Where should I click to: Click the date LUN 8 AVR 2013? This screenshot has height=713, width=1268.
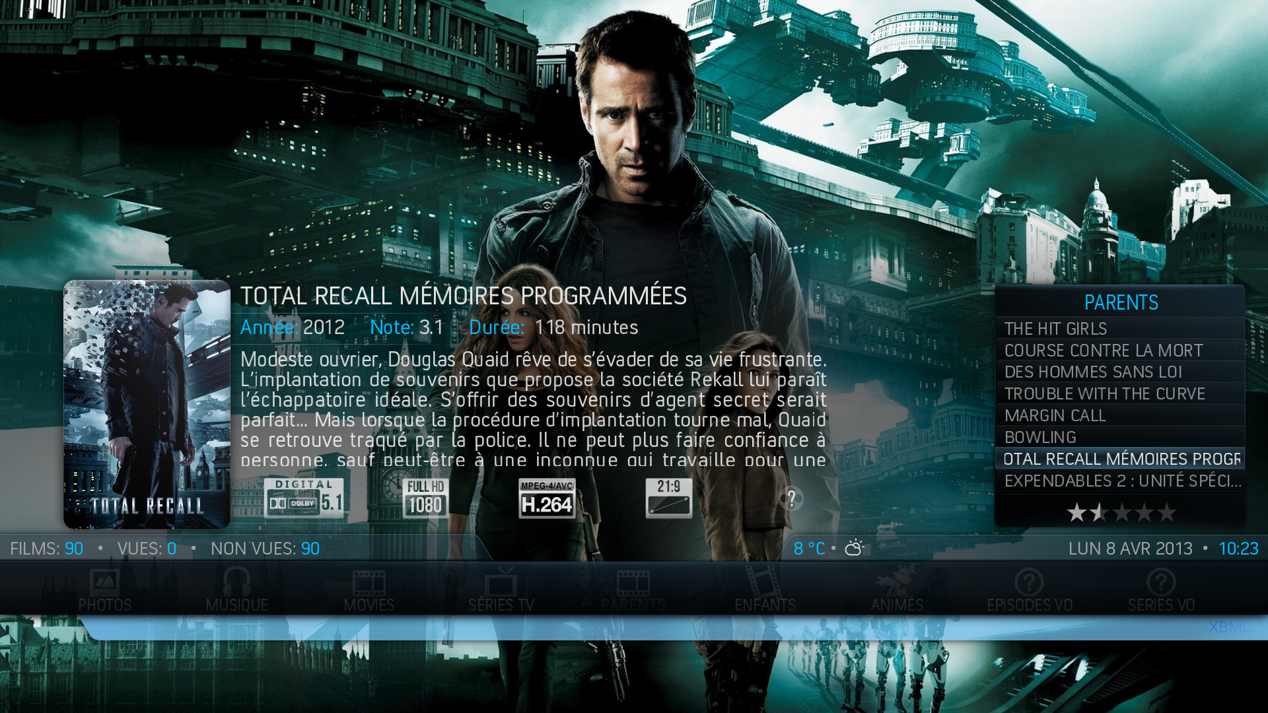[x=1131, y=549]
